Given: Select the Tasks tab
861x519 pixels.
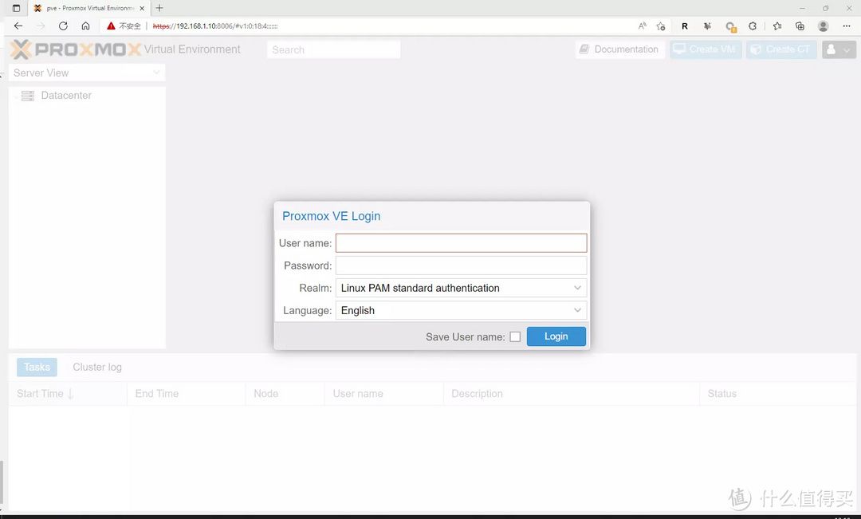Looking at the screenshot, I should point(37,368).
